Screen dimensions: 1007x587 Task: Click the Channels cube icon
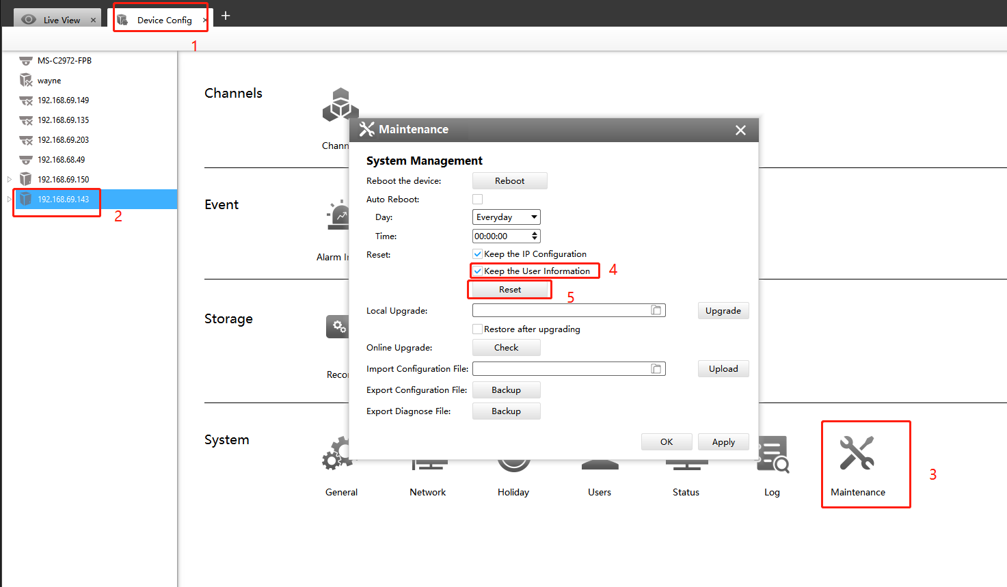coord(340,105)
